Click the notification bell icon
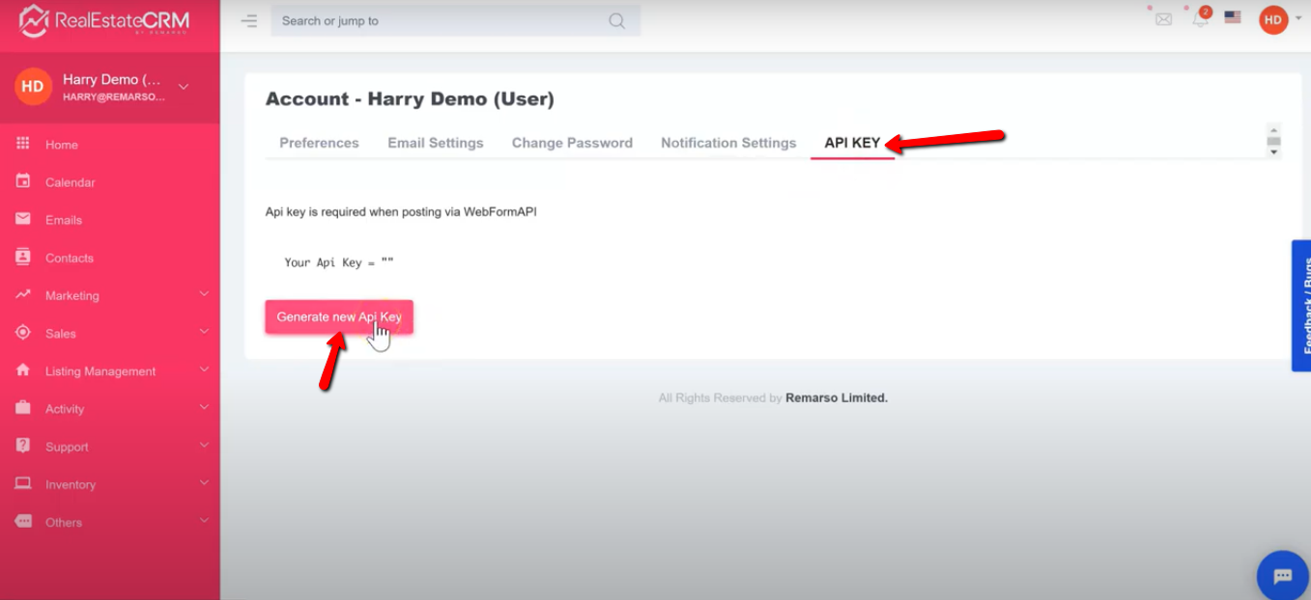Viewport: 1311px width, 600px height. 1200,19
